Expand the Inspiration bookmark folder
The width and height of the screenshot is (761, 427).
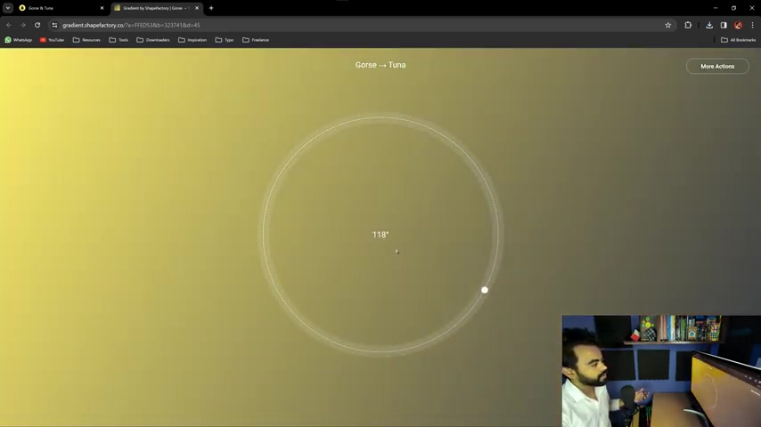click(x=192, y=40)
